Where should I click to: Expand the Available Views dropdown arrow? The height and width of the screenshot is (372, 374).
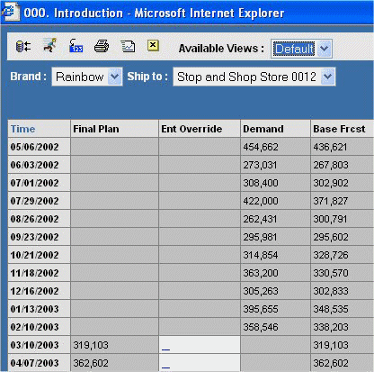click(325, 49)
